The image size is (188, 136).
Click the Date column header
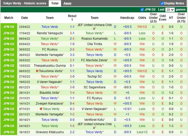(24, 18)
